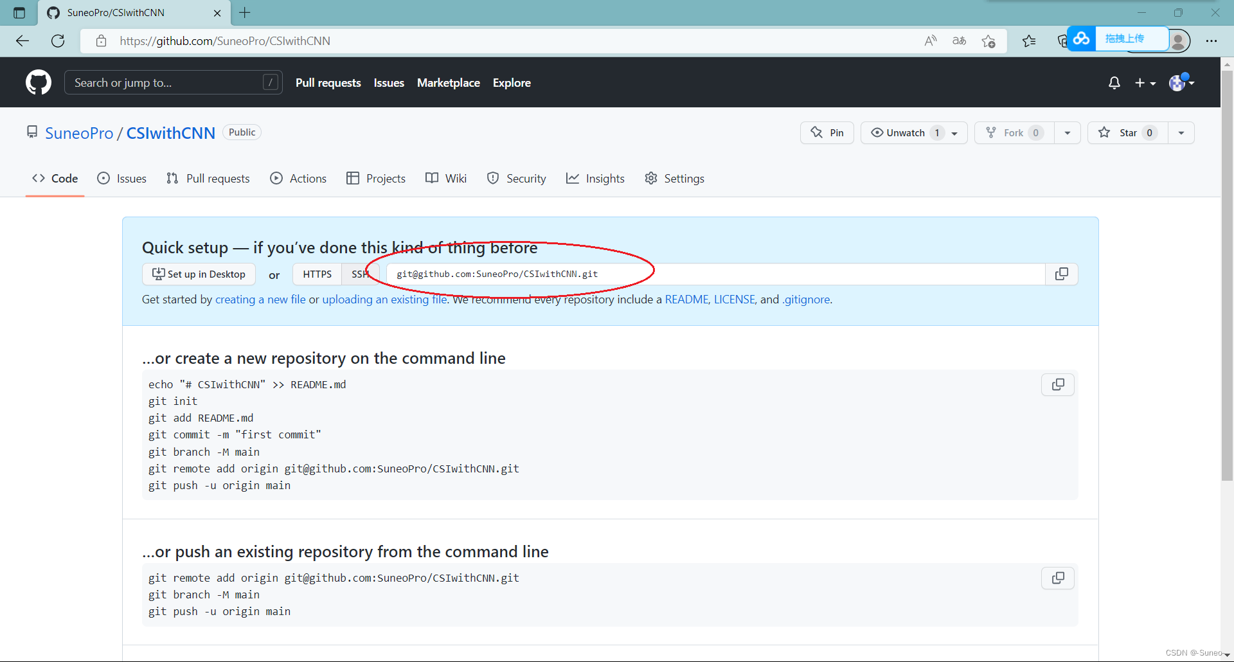Expand the Fork dropdown arrow
This screenshot has height=662, width=1234.
tap(1068, 132)
